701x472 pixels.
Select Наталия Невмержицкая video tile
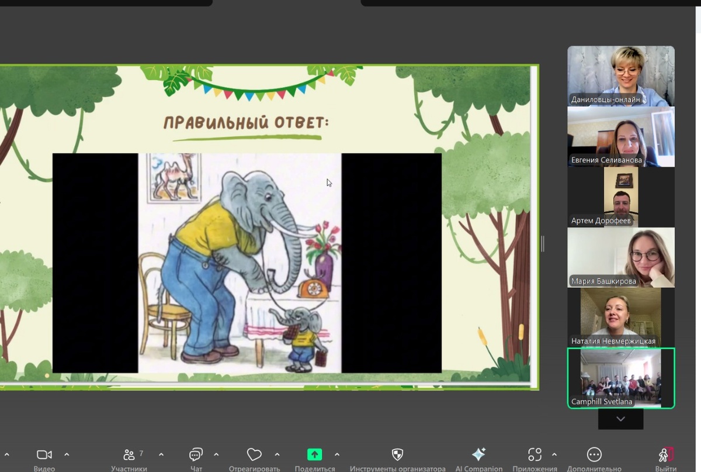(x=621, y=318)
